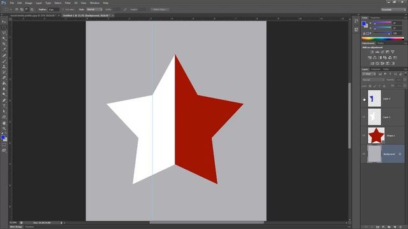Select the Hand tool
The height and width of the screenshot is (229, 408).
pos(4,123)
